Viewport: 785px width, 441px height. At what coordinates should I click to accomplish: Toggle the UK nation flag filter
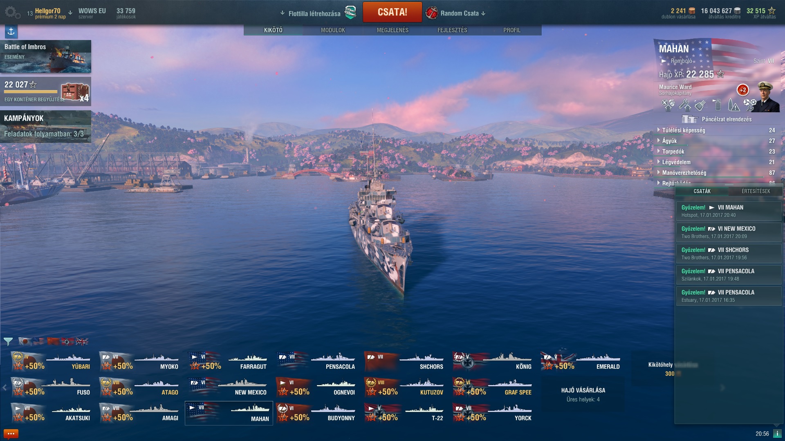(x=82, y=341)
